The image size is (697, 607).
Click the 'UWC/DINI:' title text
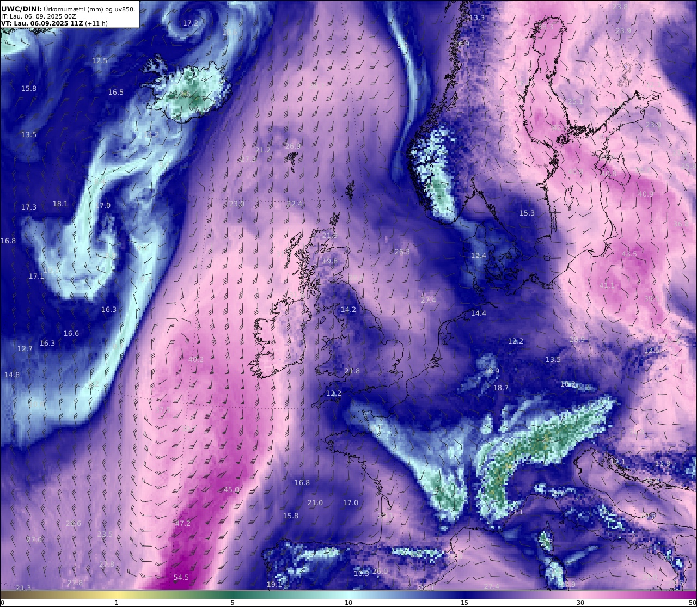[21, 9]
